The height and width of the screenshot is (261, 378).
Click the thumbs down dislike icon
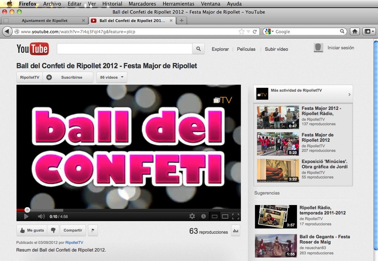53,230
